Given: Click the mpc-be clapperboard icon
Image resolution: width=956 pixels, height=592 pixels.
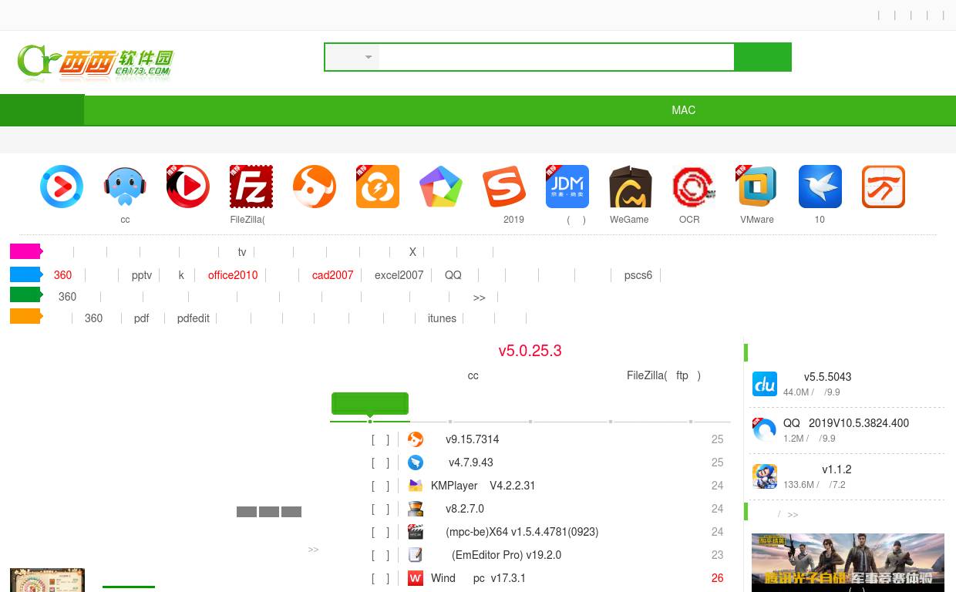Looking at the screenshot, I should click(x=416, y=532).
